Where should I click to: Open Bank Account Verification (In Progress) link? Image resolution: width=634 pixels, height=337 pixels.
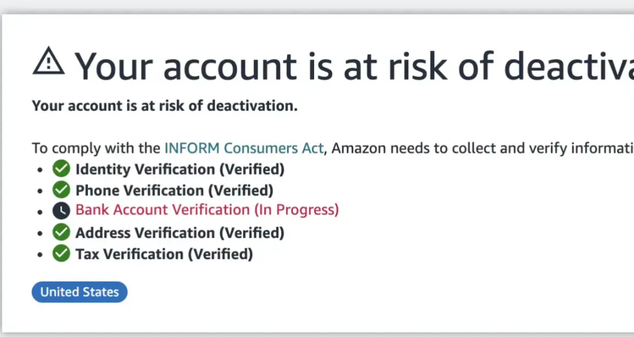(207, 210)
